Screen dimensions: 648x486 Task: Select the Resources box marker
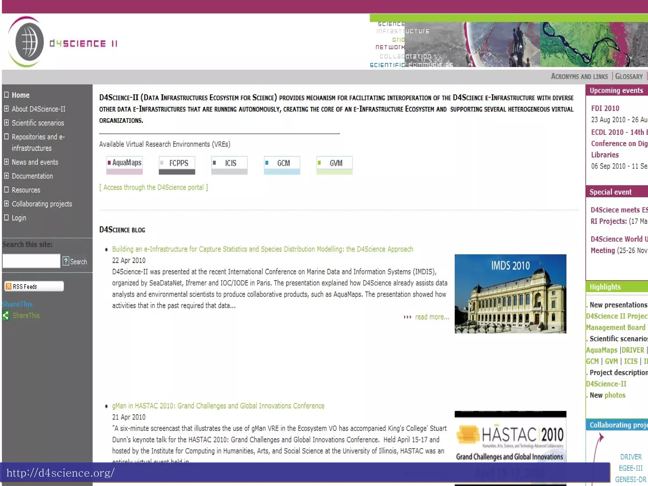pos(6,190)
